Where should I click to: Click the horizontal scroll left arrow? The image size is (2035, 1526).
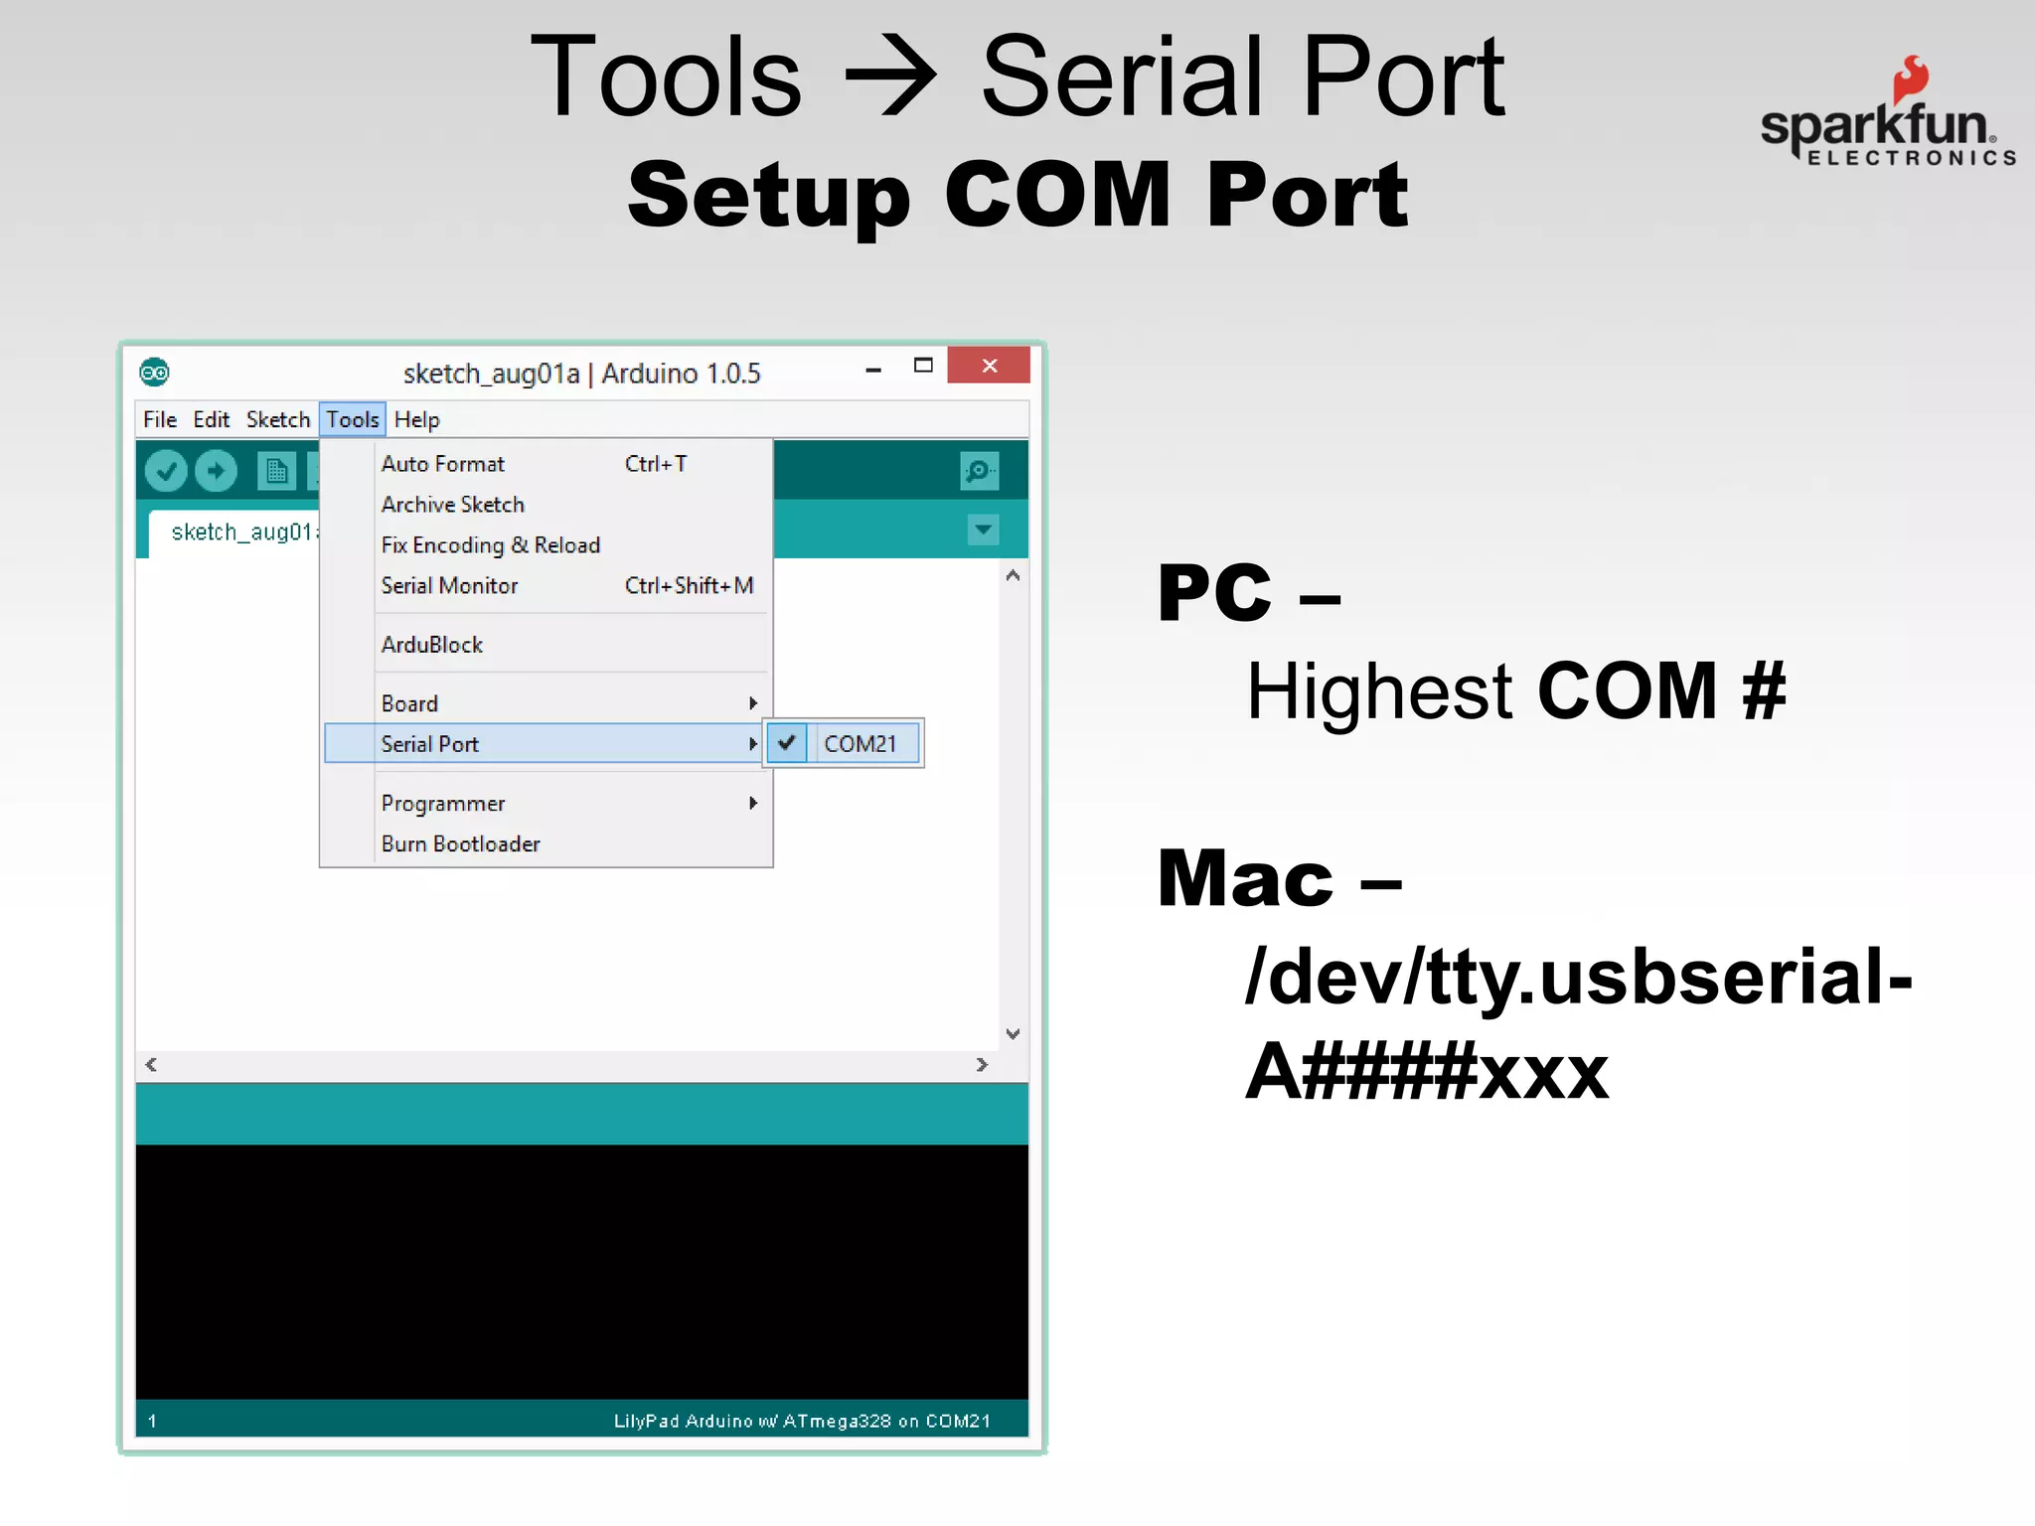(151, 1065)
